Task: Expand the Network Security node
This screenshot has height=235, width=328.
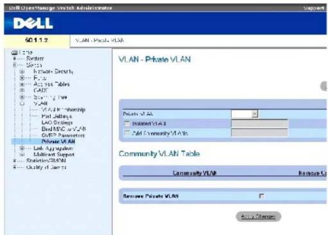Action: coord(22,71)
